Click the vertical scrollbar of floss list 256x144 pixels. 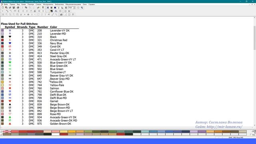coord(254,38)
